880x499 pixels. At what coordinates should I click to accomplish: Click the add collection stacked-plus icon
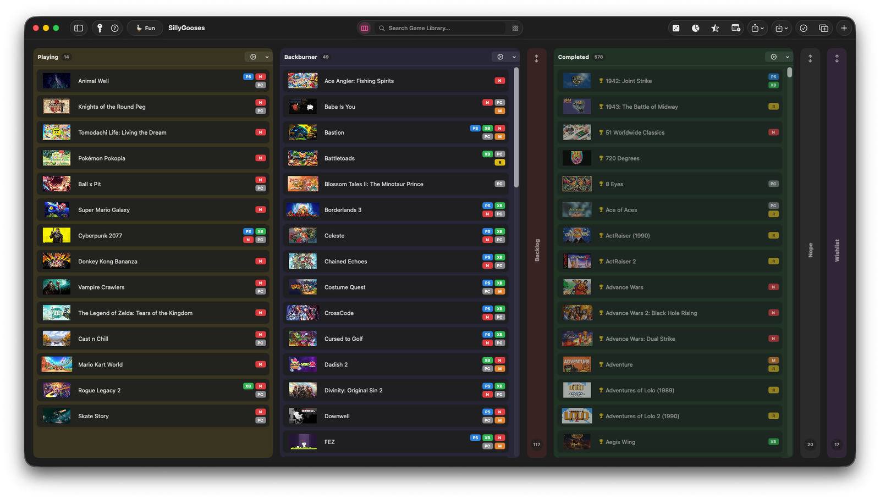tap(823, 28)
